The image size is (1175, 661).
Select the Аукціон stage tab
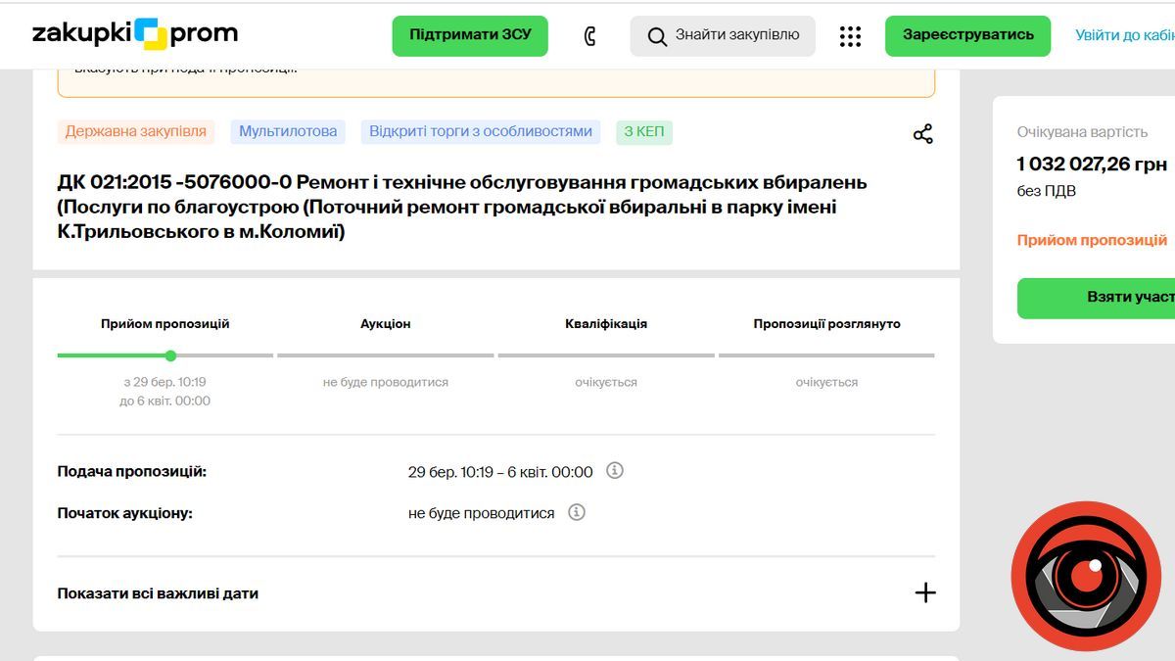(x=384, y=322)
